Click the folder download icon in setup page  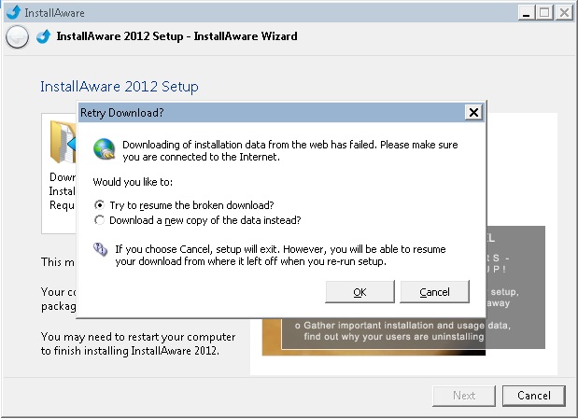pos(63,142)
